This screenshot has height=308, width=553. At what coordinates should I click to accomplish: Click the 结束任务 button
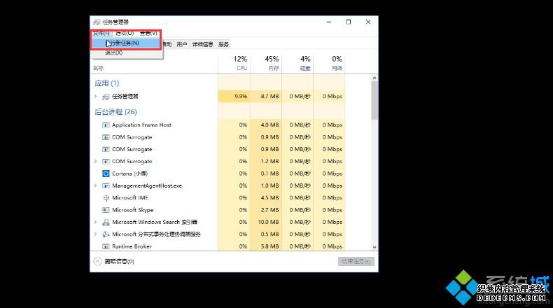[x=356, y=261]
